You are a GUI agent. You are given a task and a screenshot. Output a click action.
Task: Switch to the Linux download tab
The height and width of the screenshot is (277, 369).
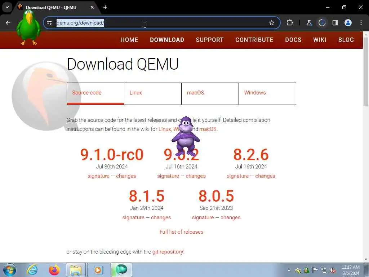(153, 93)
